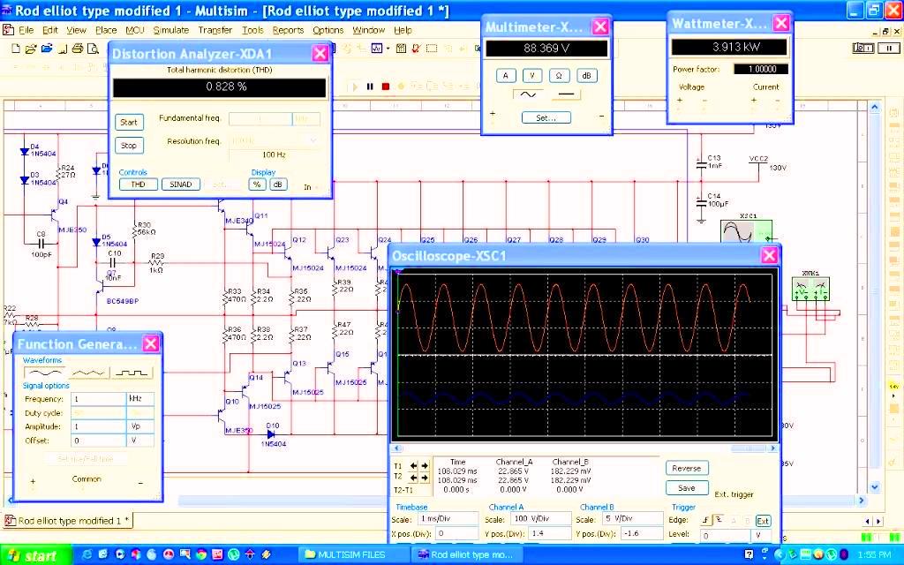Choose triangle waveform in Function Generator
Screen dimensions: 904x565
tap(88, 373)
